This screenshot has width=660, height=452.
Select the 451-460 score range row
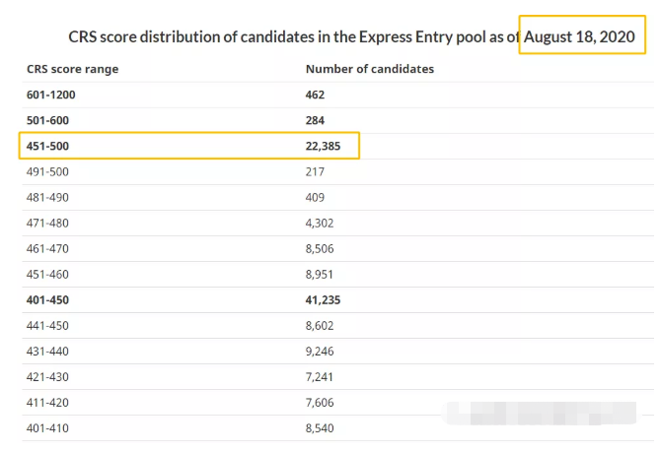(47, 274)
